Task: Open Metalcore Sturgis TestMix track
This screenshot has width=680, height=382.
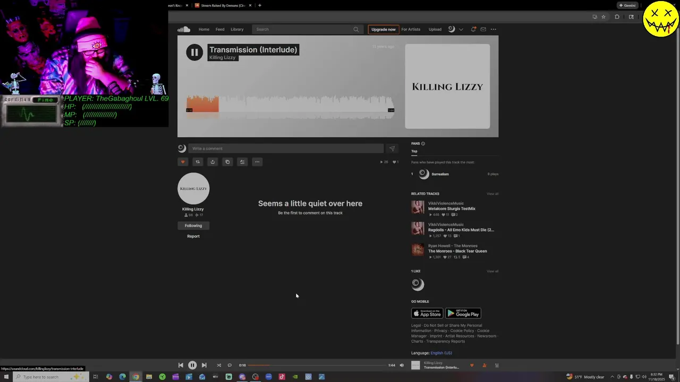Action: click(x=452, y=209)
